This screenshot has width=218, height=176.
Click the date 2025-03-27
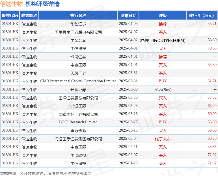(128, 122)
